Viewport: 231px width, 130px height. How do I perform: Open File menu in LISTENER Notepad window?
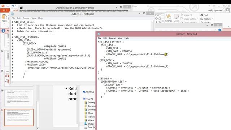click(x=13, y=18)
